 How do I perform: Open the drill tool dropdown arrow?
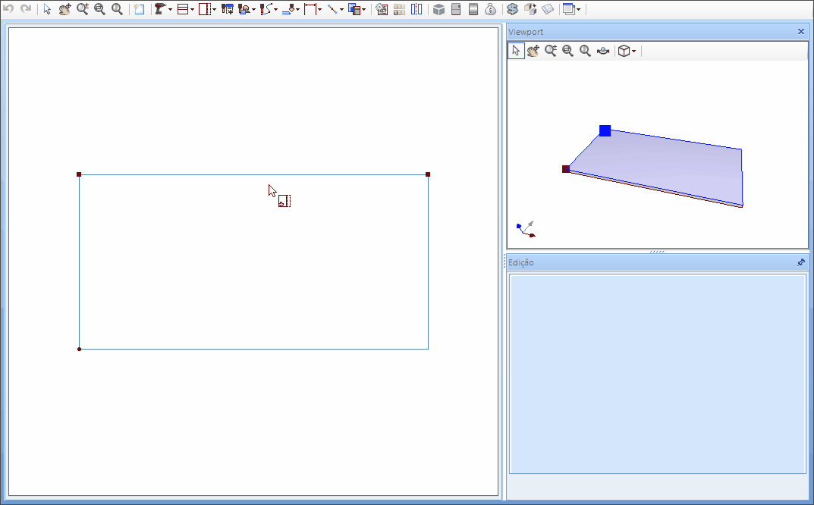point(170,9)
